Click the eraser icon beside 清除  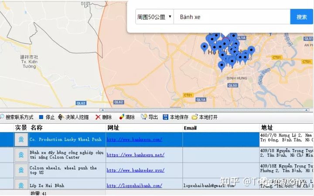[x=122, y=117]
